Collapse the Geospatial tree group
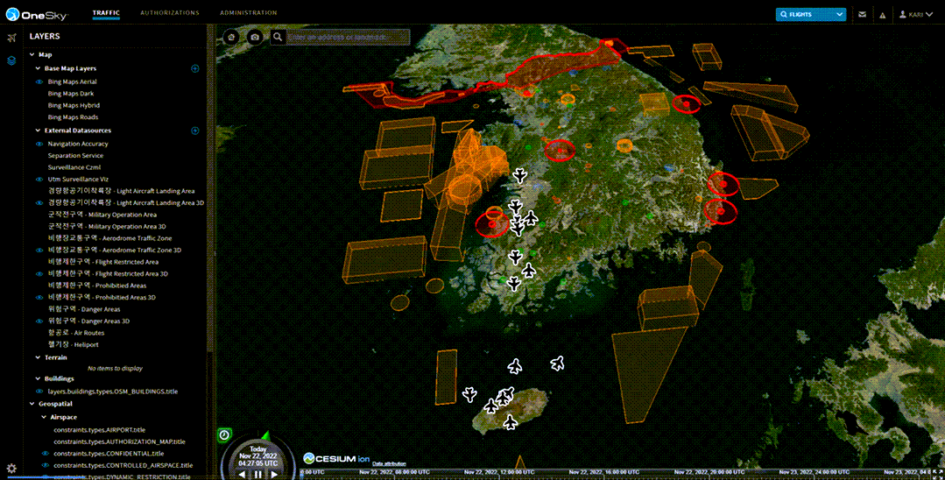Viewport: 945px width, 480px height. pyautogui.click(x=32, y=404)
